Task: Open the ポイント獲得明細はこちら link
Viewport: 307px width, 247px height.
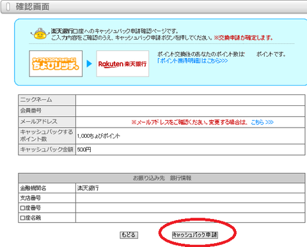Action: (x=193, y=61)
